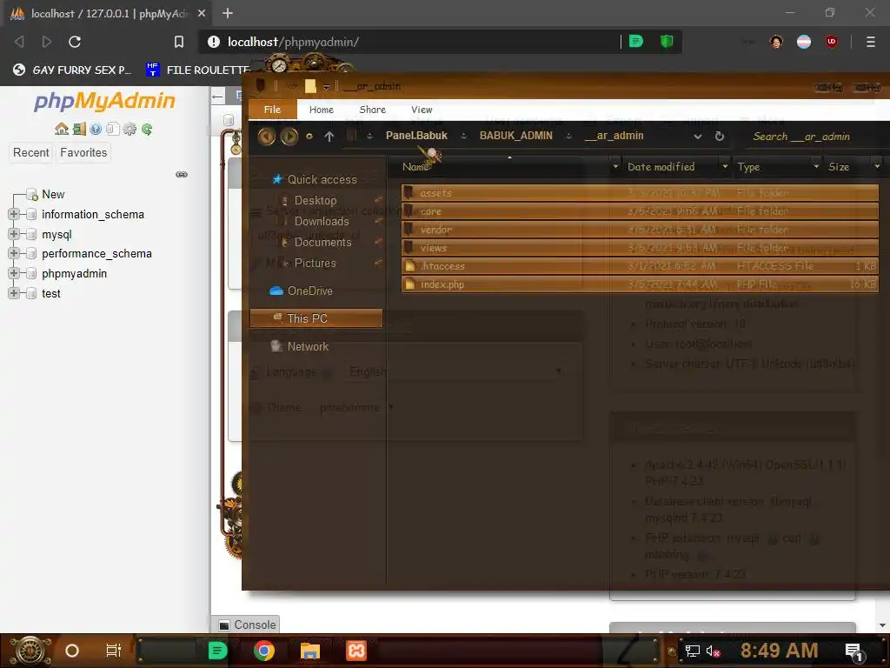Screen dimensions: 890x668
Task: Open File Explorer from taskbar
Action: tap(310, 651)
